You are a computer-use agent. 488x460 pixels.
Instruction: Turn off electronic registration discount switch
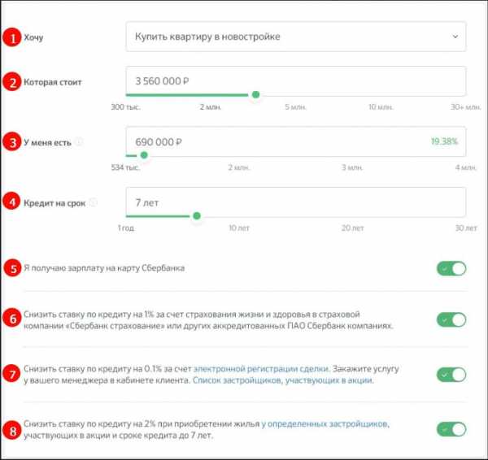pyautogui.click(x=451, y=374)
